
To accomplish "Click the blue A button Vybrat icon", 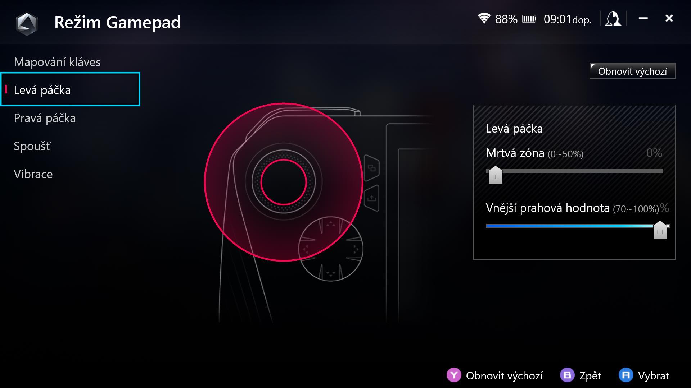I will tap(626, 375).
